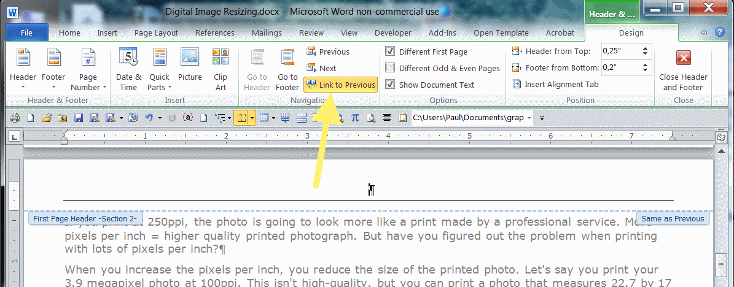Click the Word application icon in title bar
This screenshot has width=734, height=287.
click(12, 12)
